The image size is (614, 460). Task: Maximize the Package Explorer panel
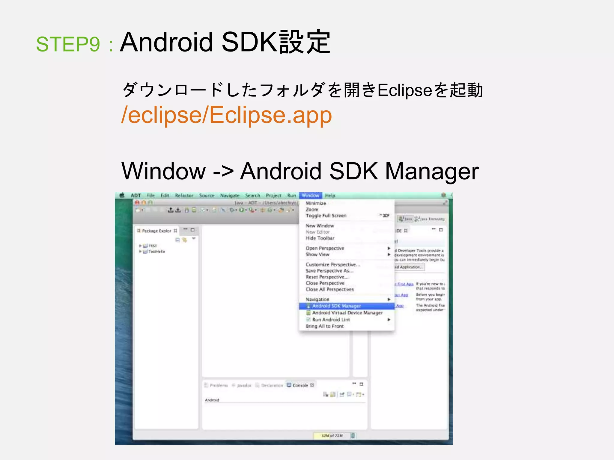(192, 230)
